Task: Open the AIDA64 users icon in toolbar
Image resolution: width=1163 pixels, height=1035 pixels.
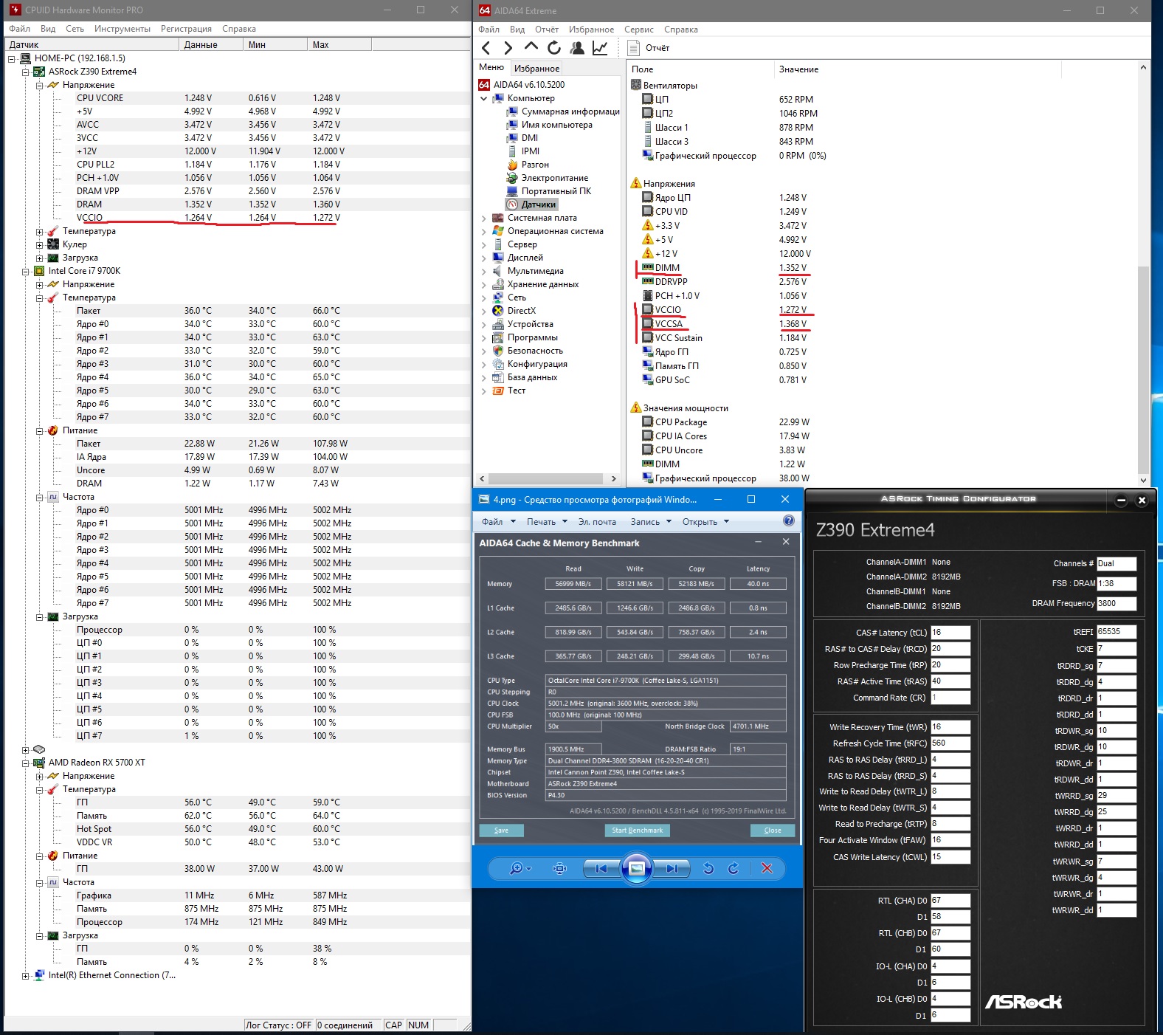Action: pos(577,48)
